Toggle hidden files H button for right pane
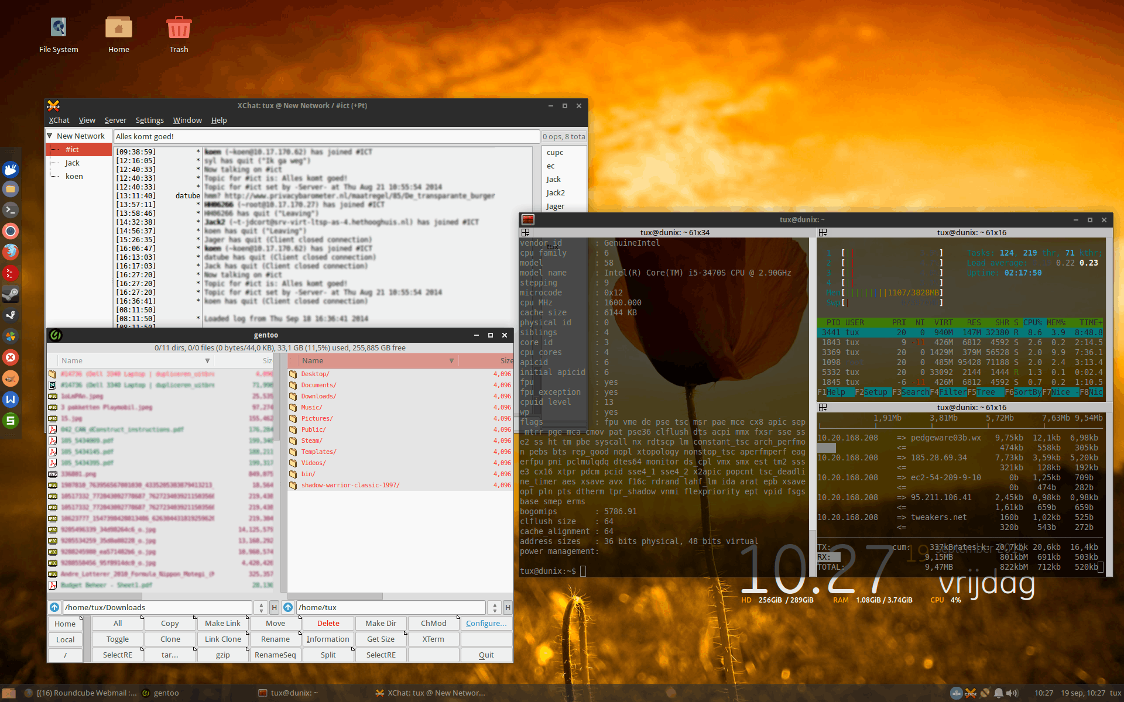1124x702 pixels. pyautogui.click(x=508, y=607)
